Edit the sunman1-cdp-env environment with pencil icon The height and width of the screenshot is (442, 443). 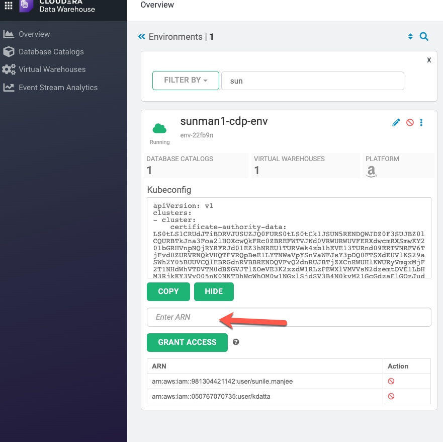396,122
